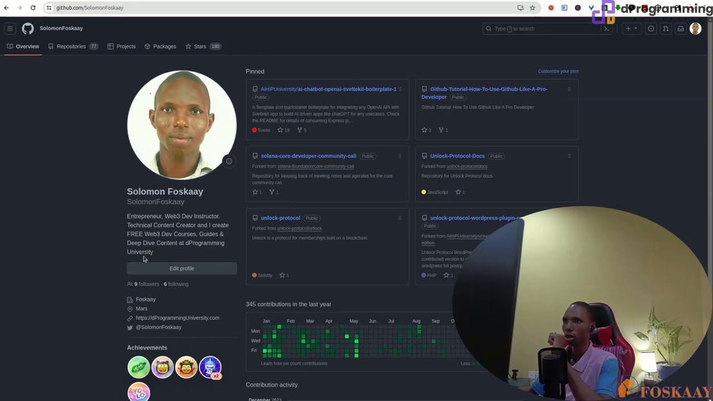Click the blue V extension icon
The image size is (713, 401).
[591, 8]
